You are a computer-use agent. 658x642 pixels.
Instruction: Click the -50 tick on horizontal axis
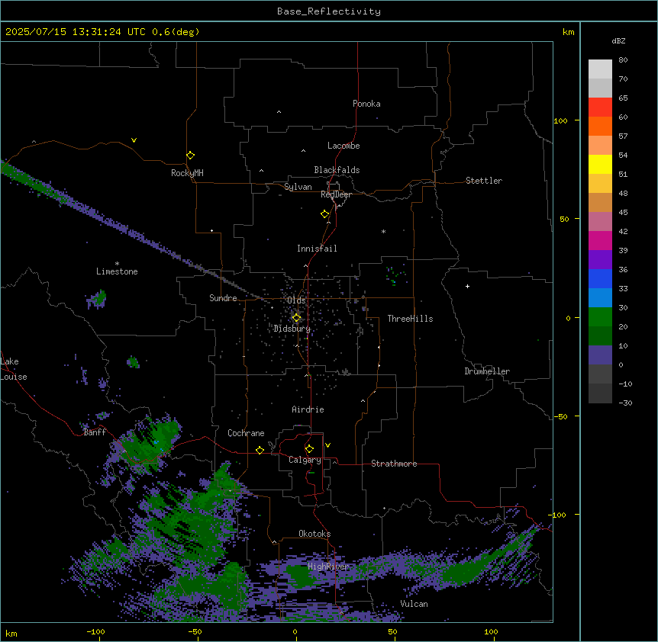coord(195,631)
